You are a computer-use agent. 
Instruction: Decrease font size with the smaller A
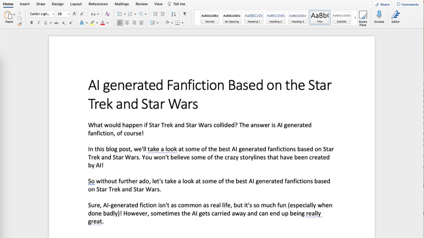[x=82, y=14]
